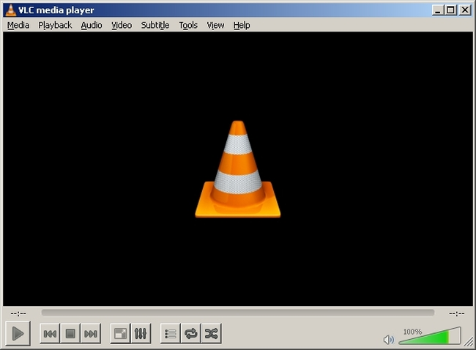Screen dimensions: 476x350
Task: Minimize the VLC media player window
Action: [438, 10]
